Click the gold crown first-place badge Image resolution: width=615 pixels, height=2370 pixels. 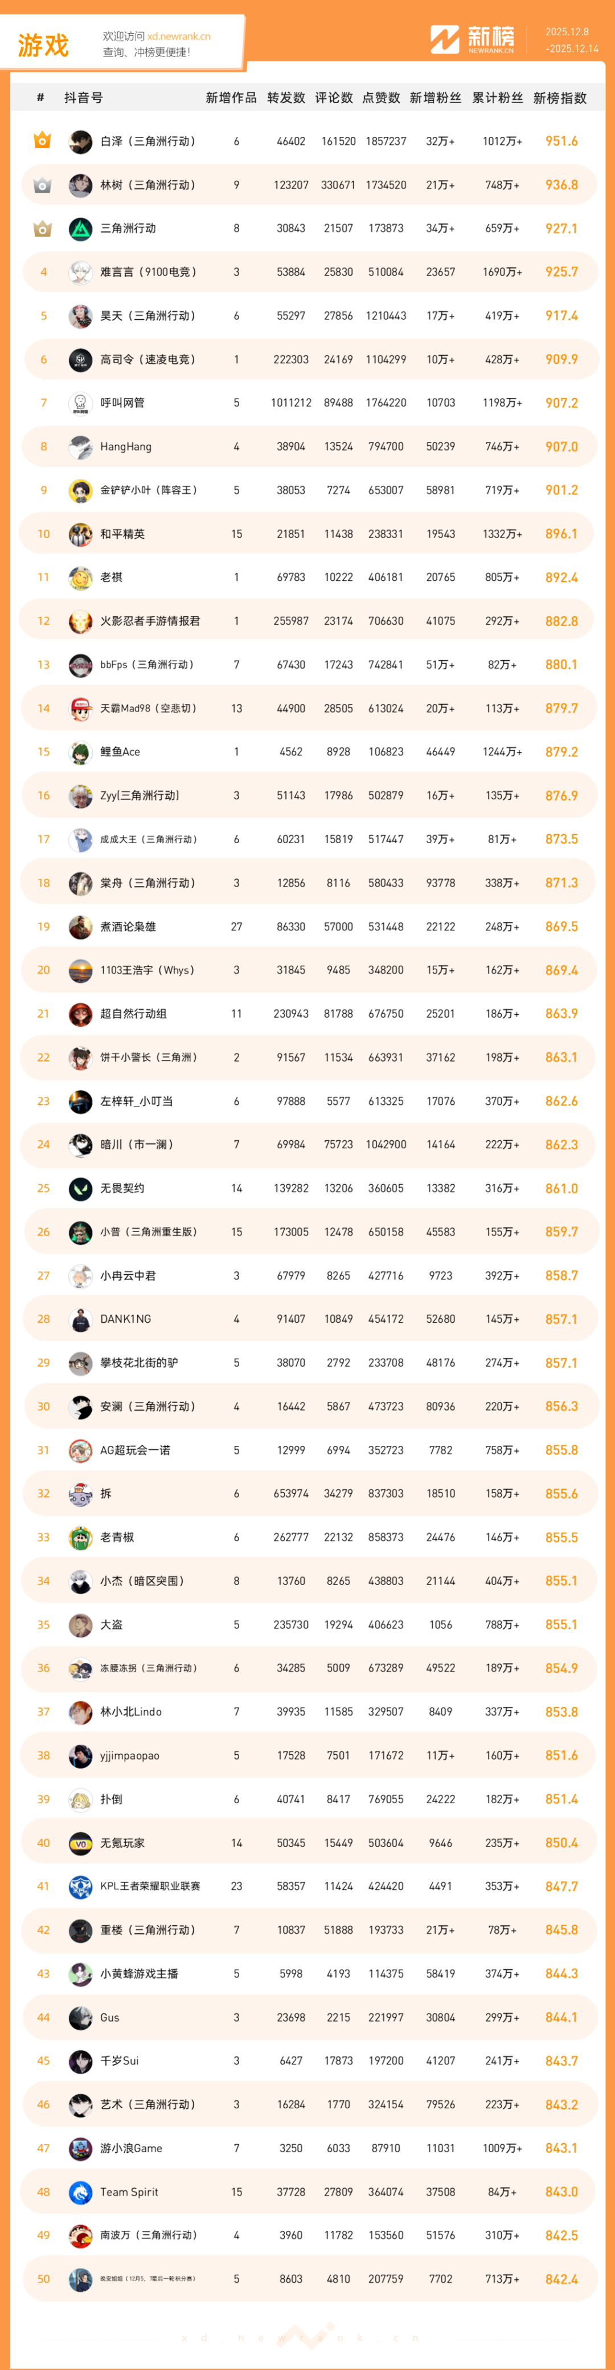click(x=42, y=141)
